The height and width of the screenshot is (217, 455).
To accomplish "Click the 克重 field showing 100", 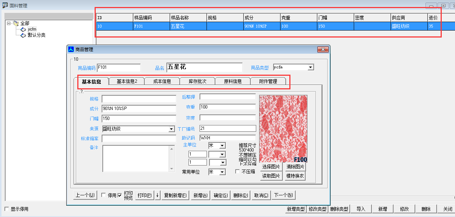I will pyautogui.click(x=227, y=107).
